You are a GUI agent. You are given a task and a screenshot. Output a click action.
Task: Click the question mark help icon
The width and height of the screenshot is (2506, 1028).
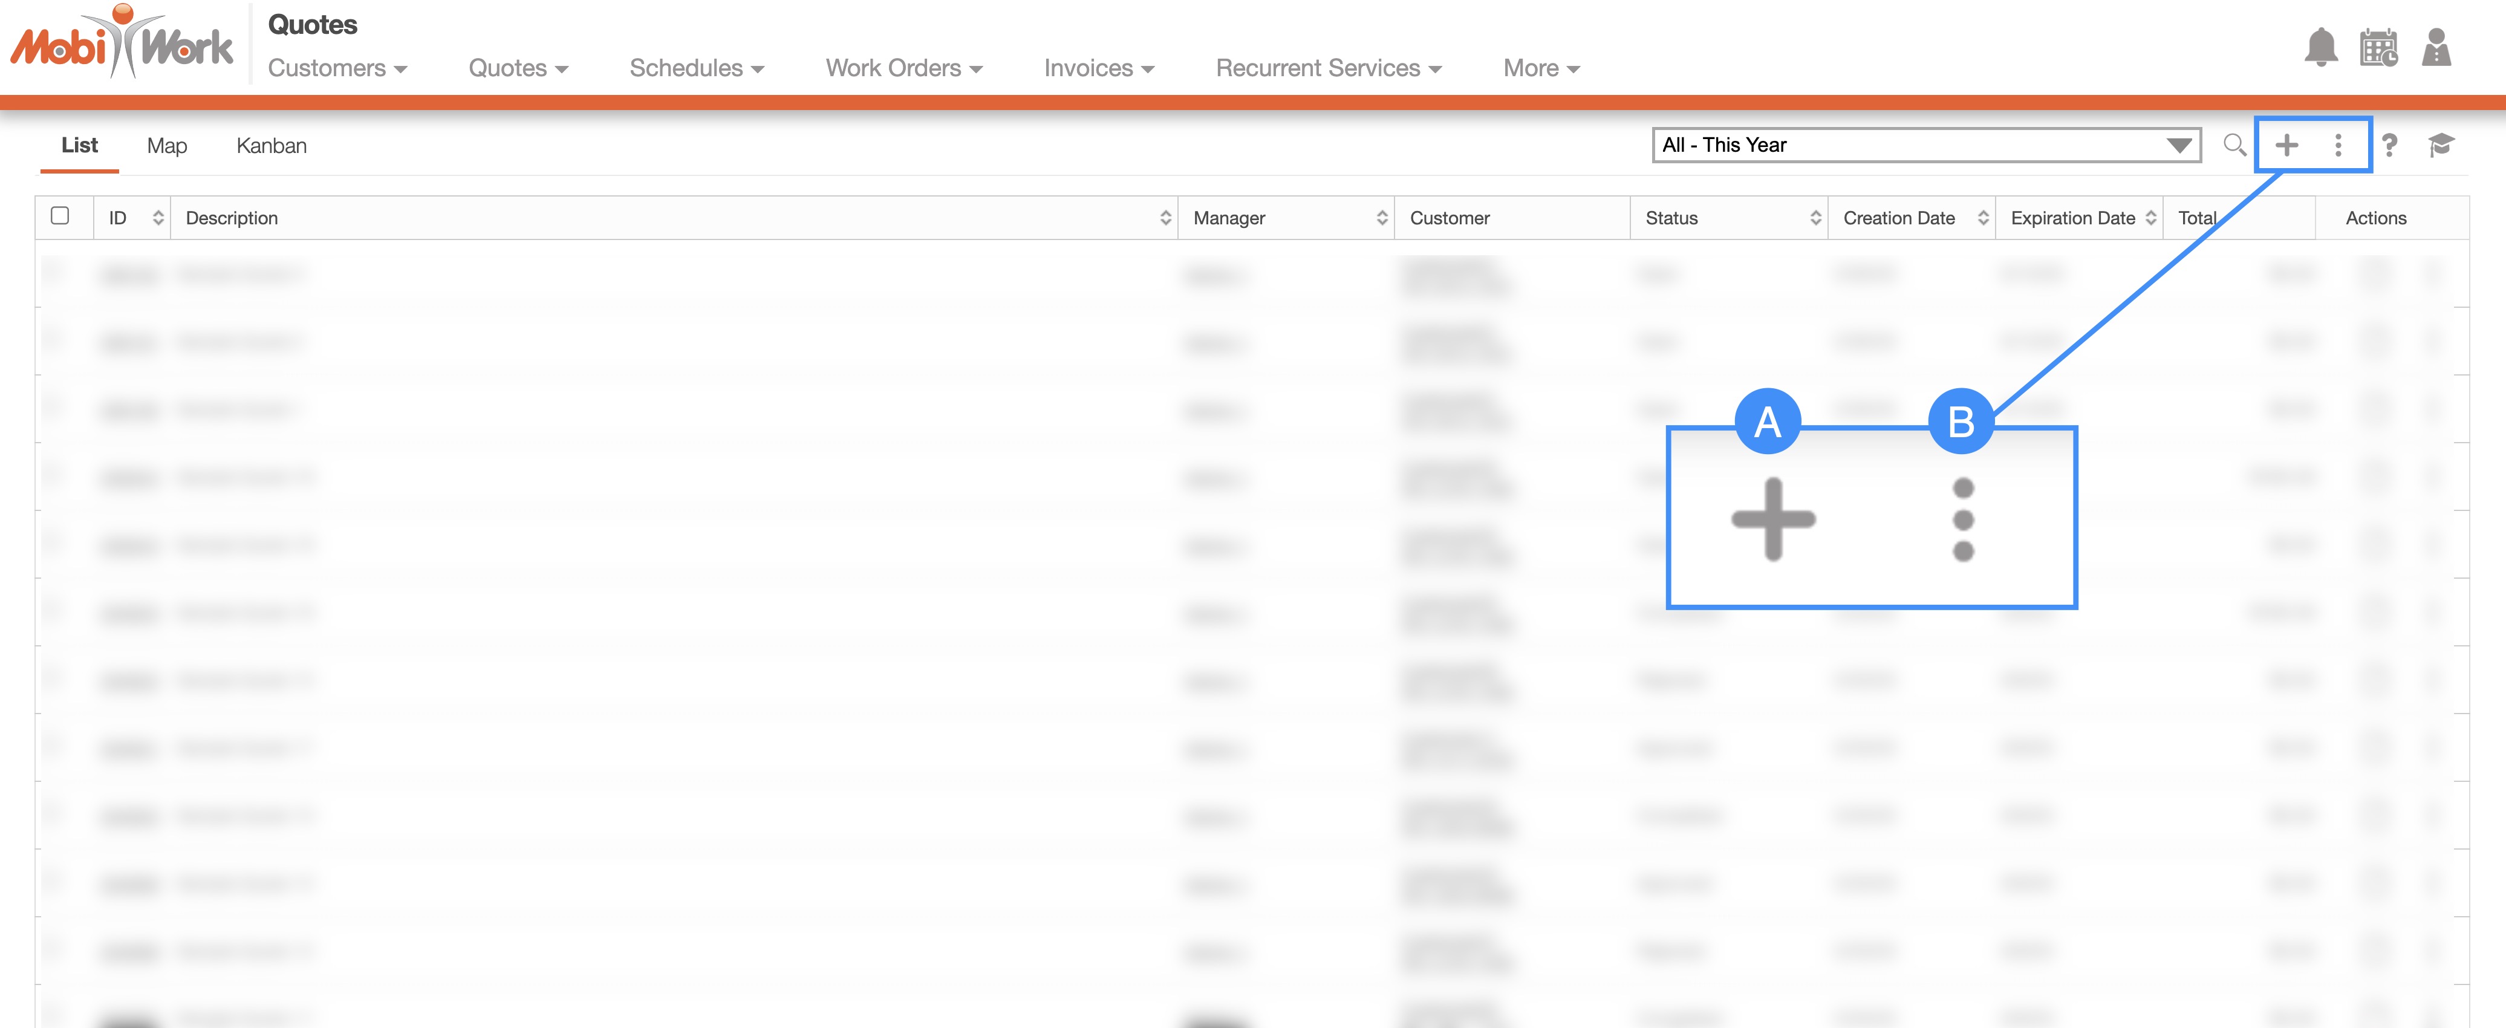[2389, 145]
